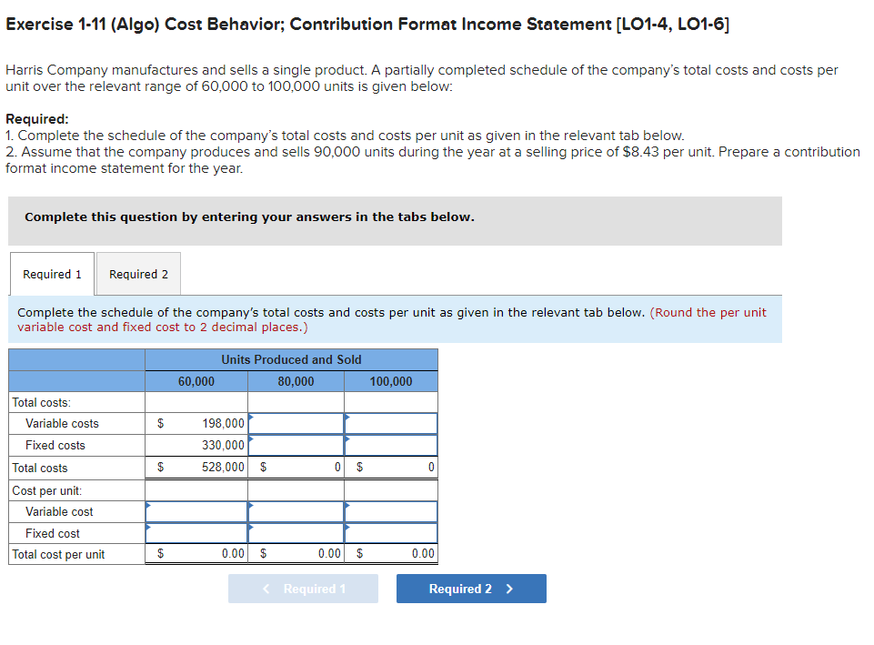Click the Units Produced and Sold header
The width and height of the screenshot is (874, 645).
(x=291, y=359)
